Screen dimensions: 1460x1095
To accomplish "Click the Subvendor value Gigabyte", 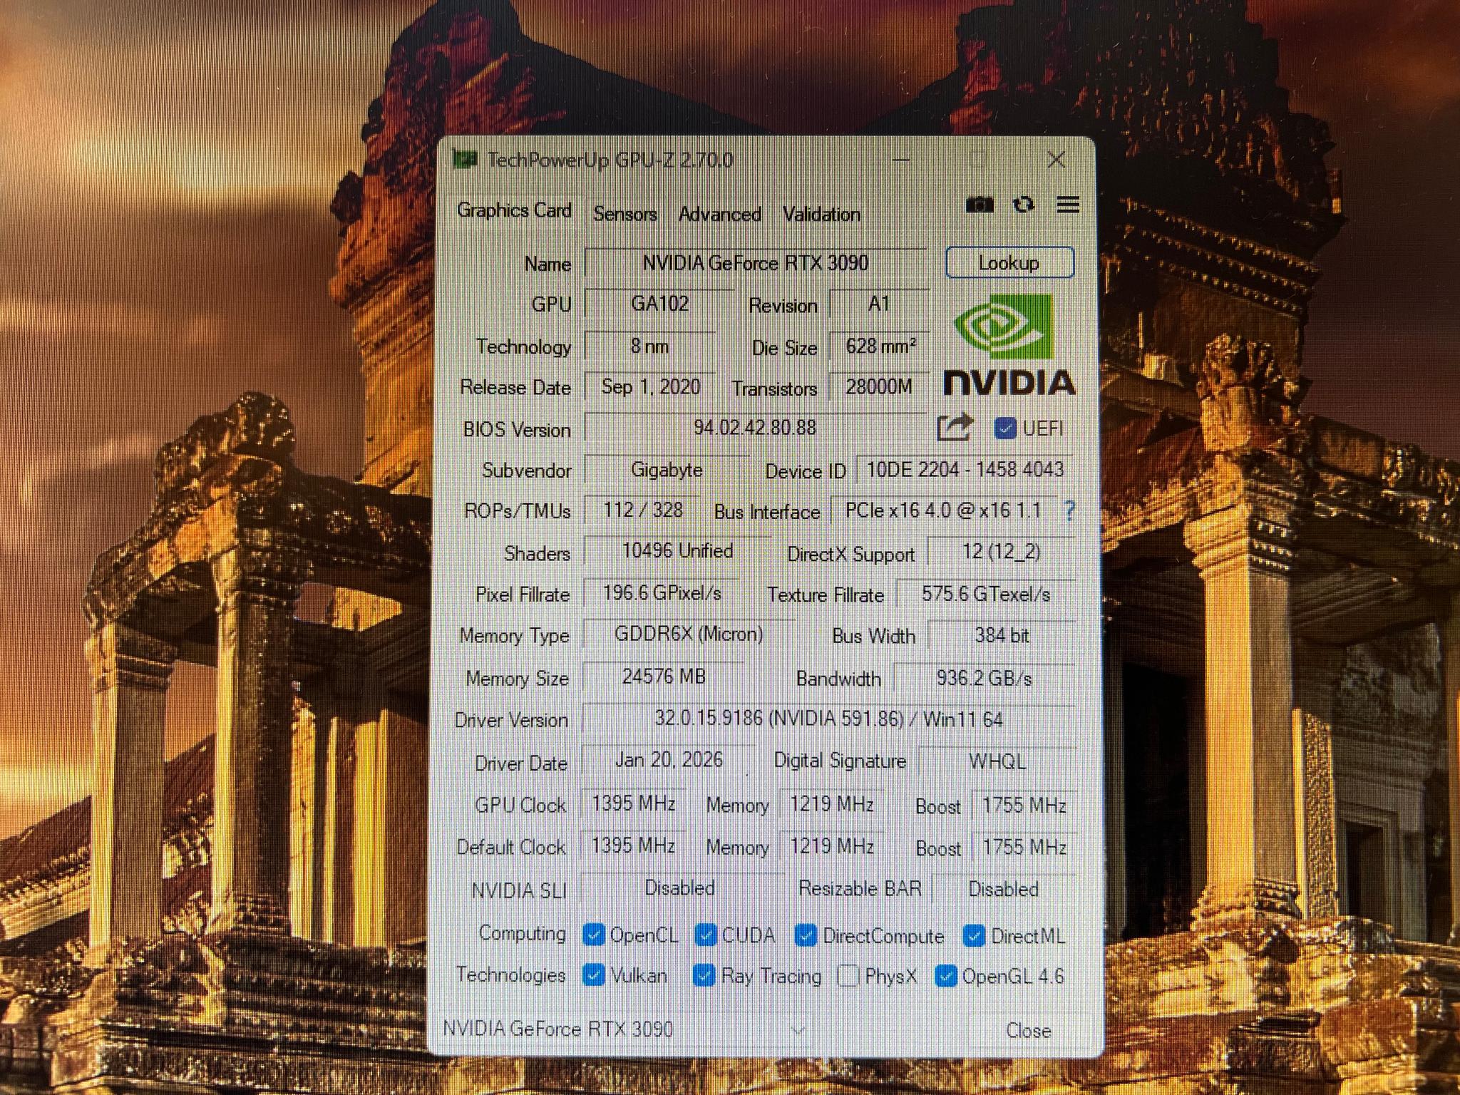I will [667, 470].
